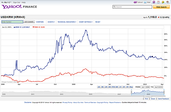171x112 pixels.
Task: Open the TECHNICAL INDICATORS dropdown
Action: point(67,22)
